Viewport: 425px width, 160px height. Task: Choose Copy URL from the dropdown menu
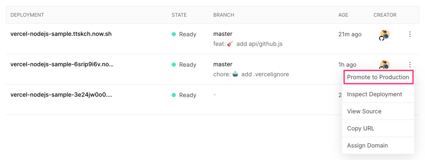point(378,128)
